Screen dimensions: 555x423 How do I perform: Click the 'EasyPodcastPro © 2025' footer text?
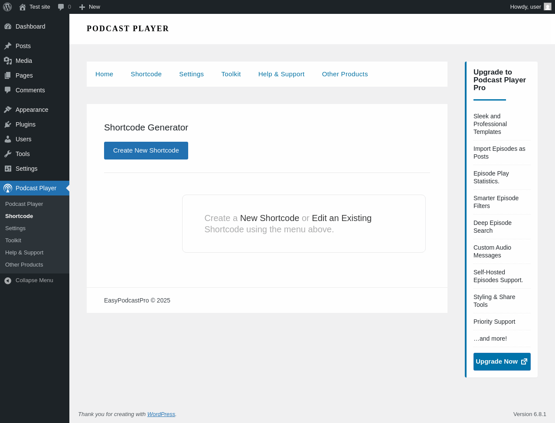[137, 300]
